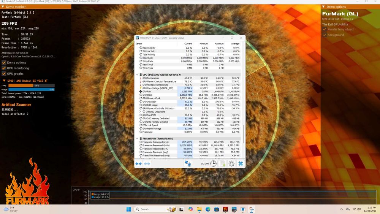
Task: Select the GPU Memory Usage sensor row
Action: click(x=188, y=129)
